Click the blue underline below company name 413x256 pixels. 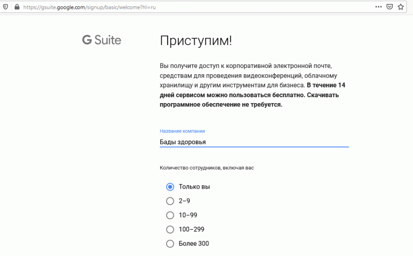(254, 147)
